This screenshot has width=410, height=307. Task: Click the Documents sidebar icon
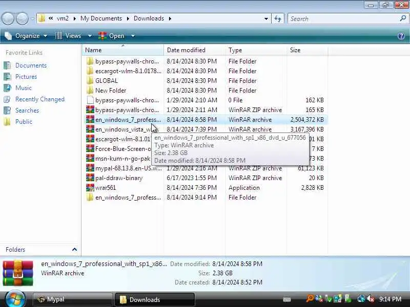coord(7,65)
